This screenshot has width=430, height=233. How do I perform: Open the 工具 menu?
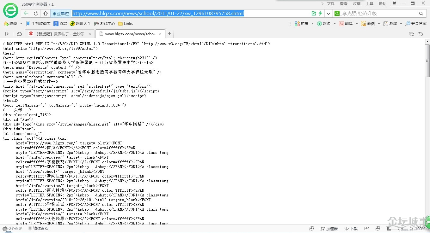(x=370, y=4)
